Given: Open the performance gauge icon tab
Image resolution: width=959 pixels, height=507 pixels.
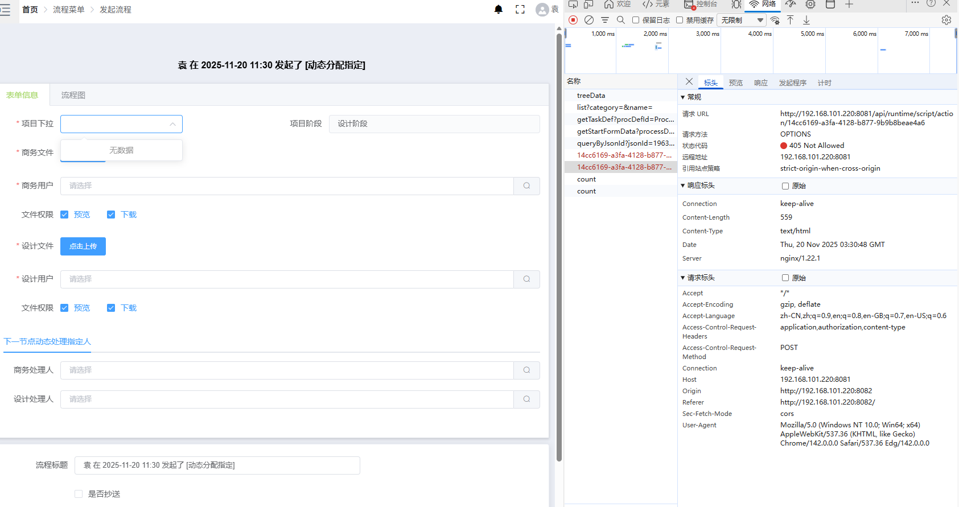Looking at the screenshot, I should tap(791, 5).
